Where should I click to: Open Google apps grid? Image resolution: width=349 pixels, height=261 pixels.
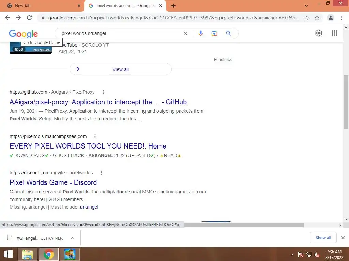[x=334, y=33]
